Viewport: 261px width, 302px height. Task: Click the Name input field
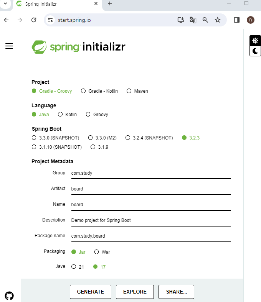tap(151, 205)
